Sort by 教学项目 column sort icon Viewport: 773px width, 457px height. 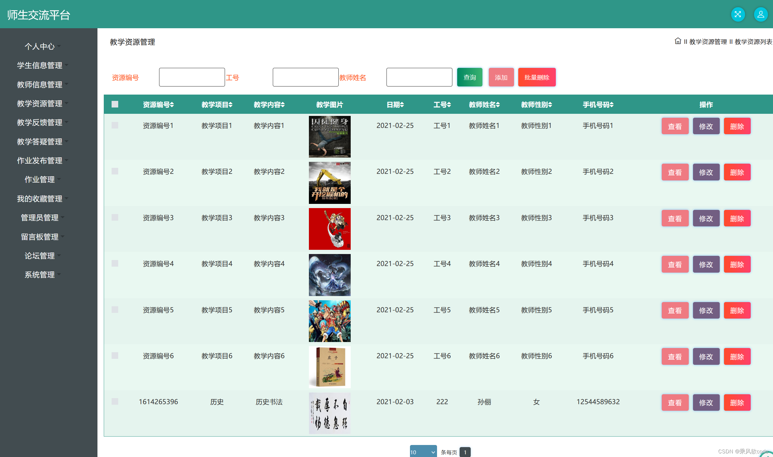tap(230, 105)
